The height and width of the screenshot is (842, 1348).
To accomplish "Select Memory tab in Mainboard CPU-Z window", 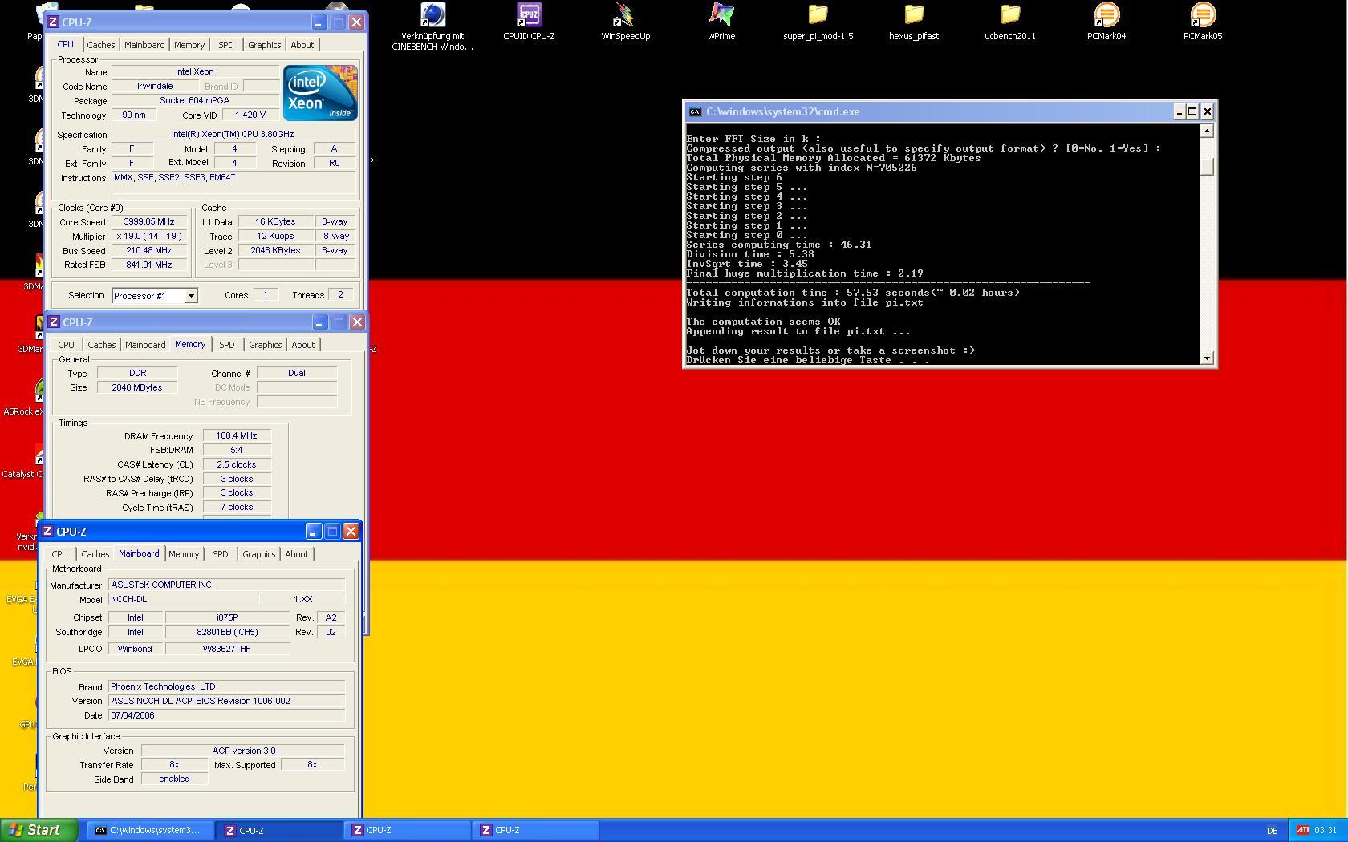I will (x=184, y=554).
